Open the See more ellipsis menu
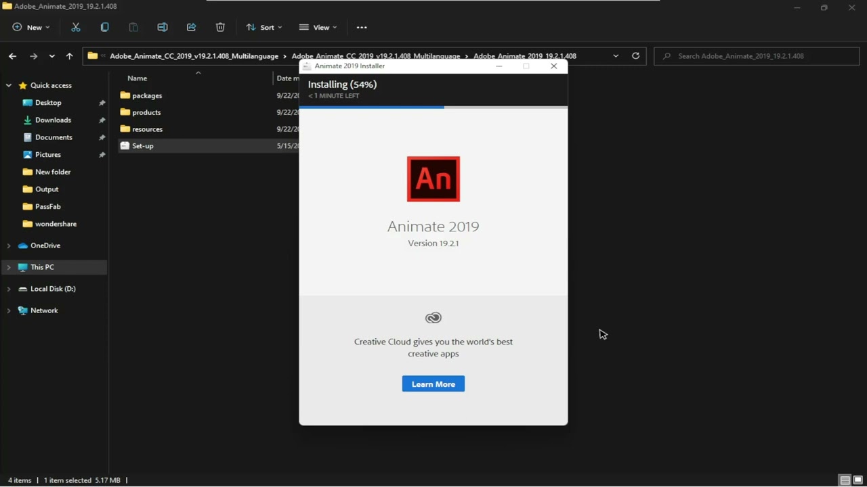 click(x=362, y=27)
